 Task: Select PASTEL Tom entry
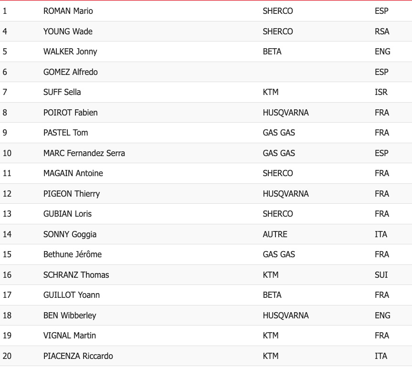[206, 133]
